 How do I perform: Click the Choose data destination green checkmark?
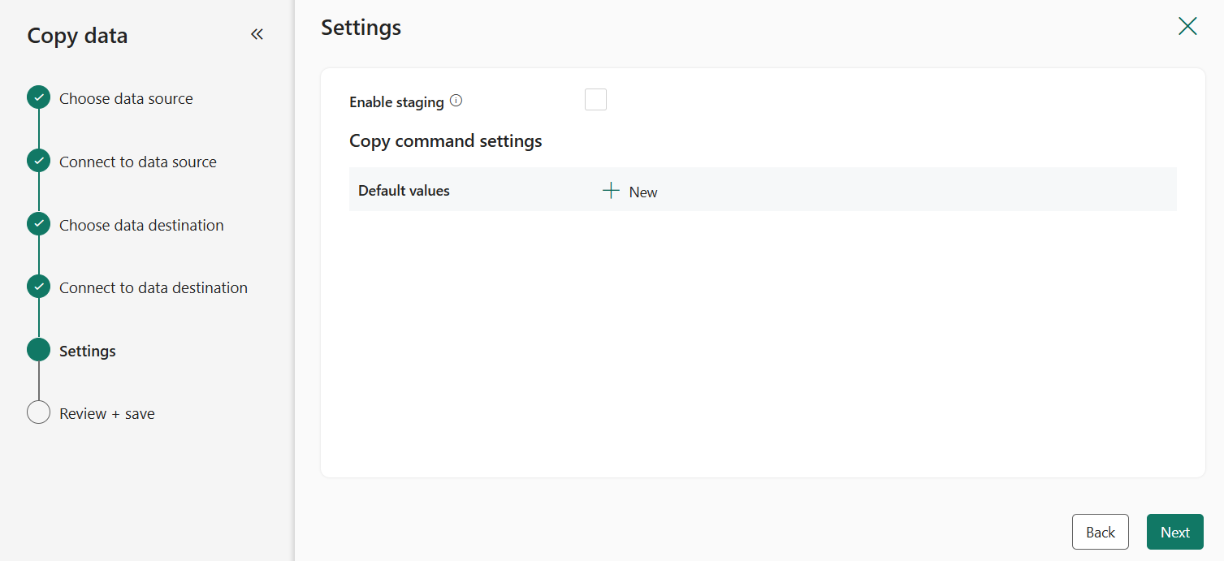[x=38, y=223]
